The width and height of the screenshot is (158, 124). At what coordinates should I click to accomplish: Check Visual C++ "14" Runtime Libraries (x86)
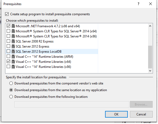pyautogui.click(x=9, y=67)
